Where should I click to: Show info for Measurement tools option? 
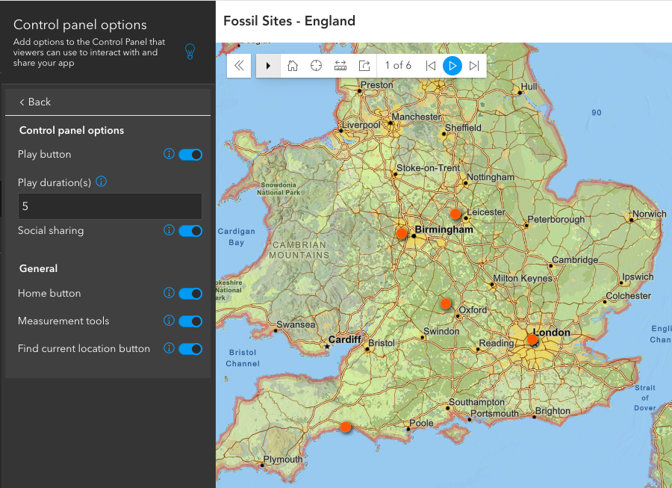click(x=169, y=320)
